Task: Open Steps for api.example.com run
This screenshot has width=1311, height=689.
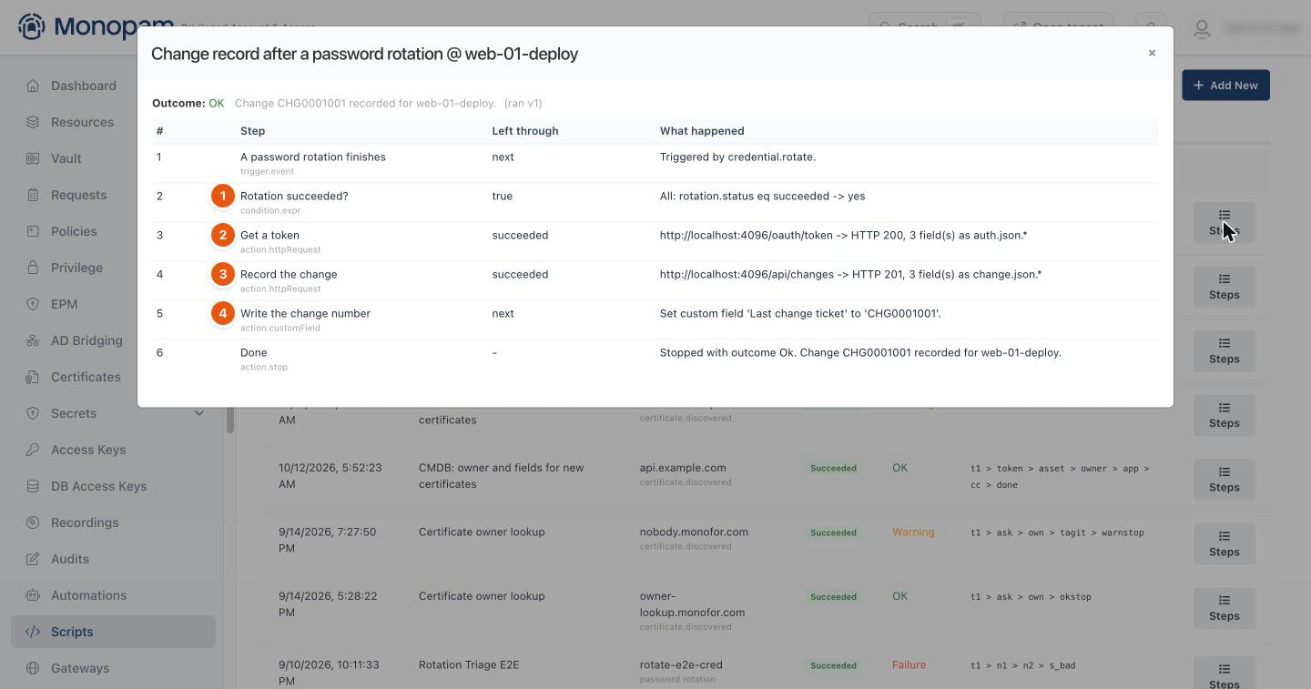Action: (1224, 480)
